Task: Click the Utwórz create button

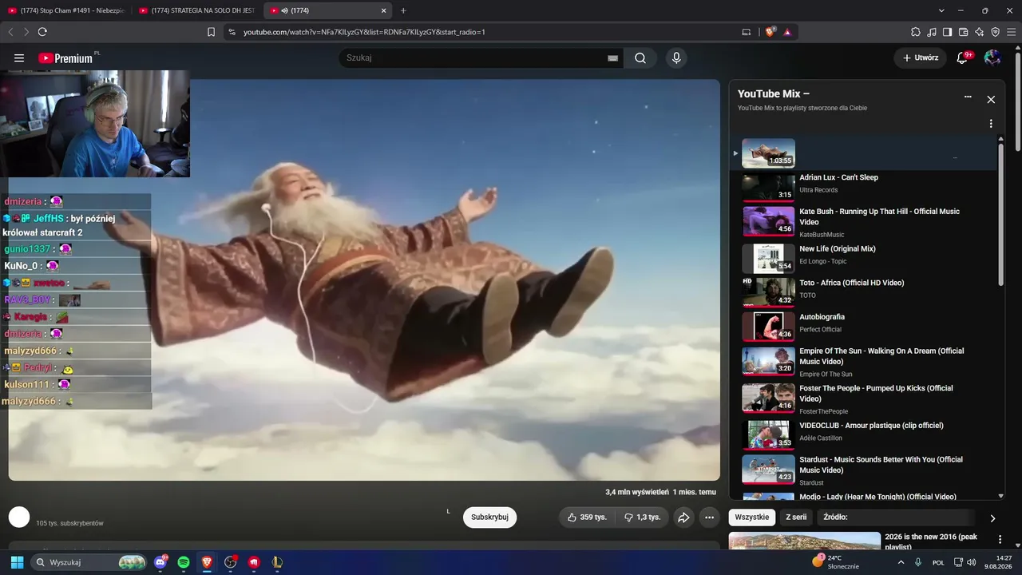Action: [920, 58]
